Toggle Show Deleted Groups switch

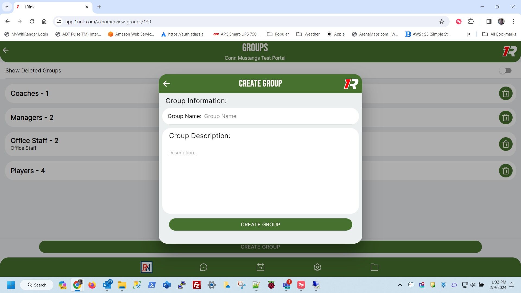(x=505, y=71)
